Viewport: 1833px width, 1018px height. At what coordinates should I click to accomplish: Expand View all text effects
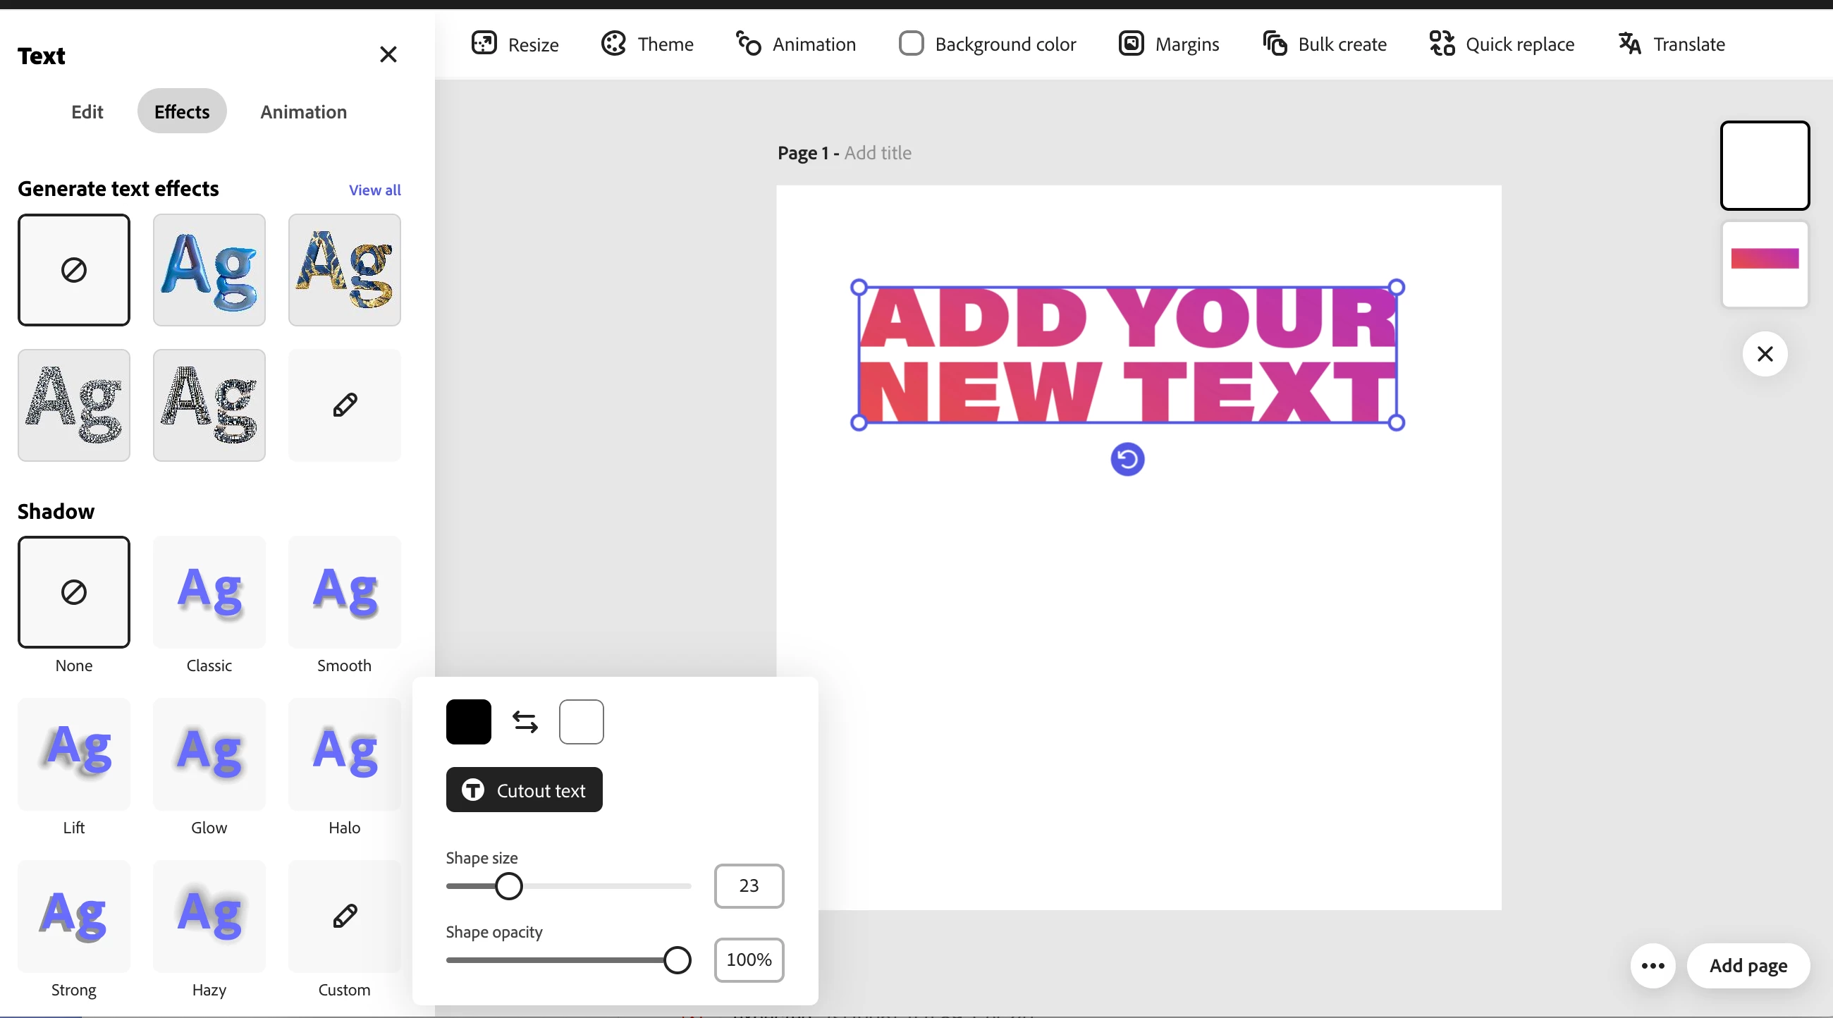tap(374, 190)
